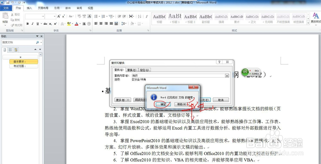The image size is (321, 164).
Task: Toggle Superscript formatting
Action: coord(55,24)
